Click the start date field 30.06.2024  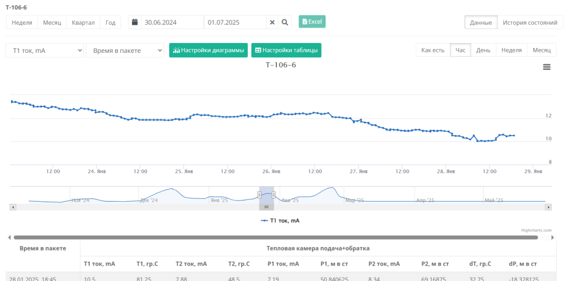coord(172,22)
